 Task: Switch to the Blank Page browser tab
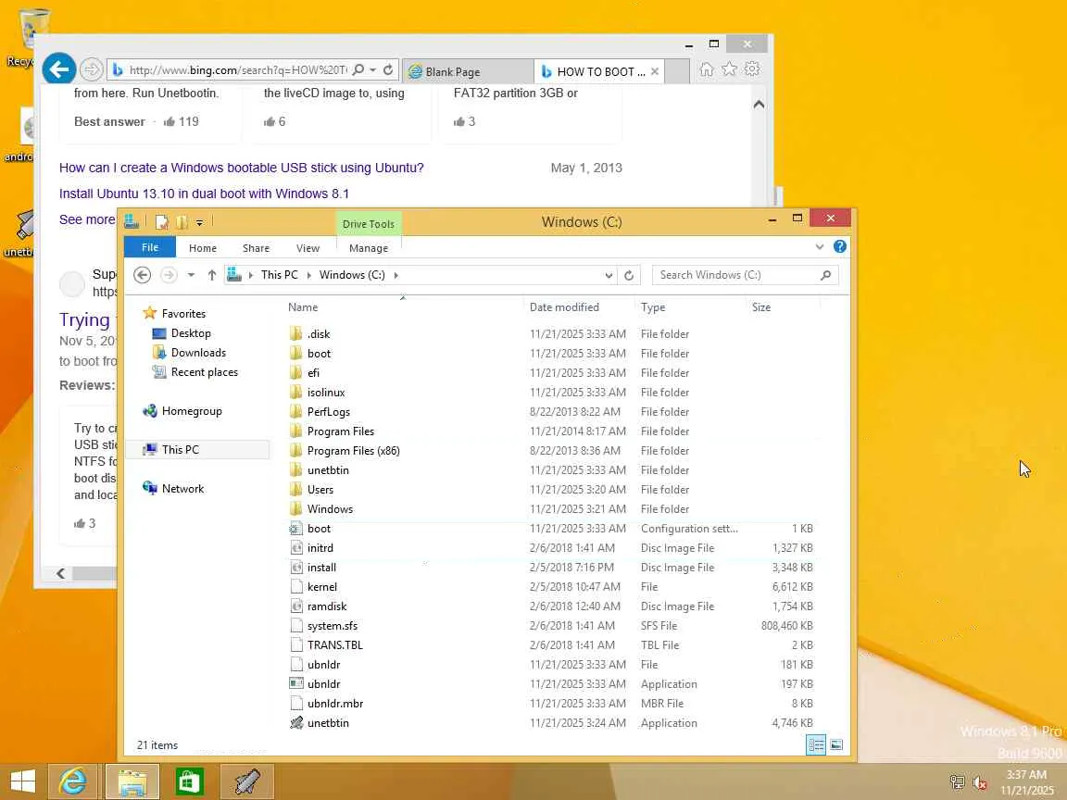tap(468, 71)
